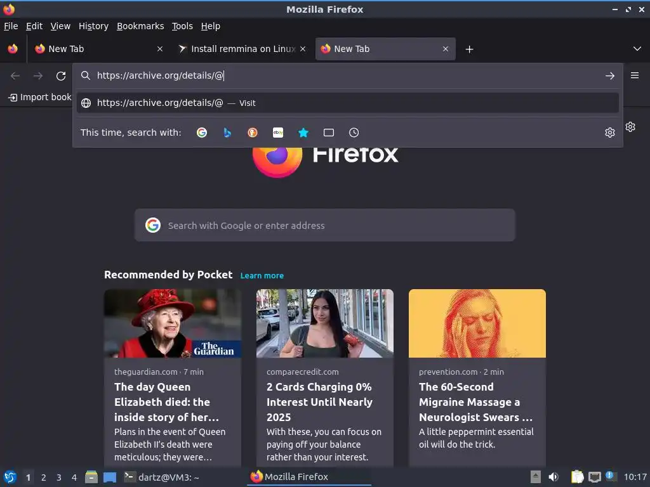Expand the list all tabs chevron
Image resolution: width=650 pixels, height=487 pixels.
point(637,49)
